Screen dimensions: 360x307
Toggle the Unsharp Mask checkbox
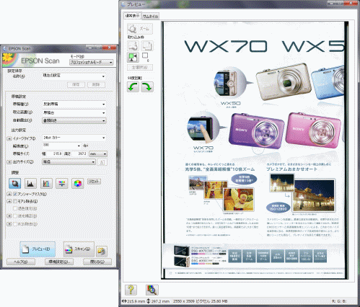click(x=15, y=194)
